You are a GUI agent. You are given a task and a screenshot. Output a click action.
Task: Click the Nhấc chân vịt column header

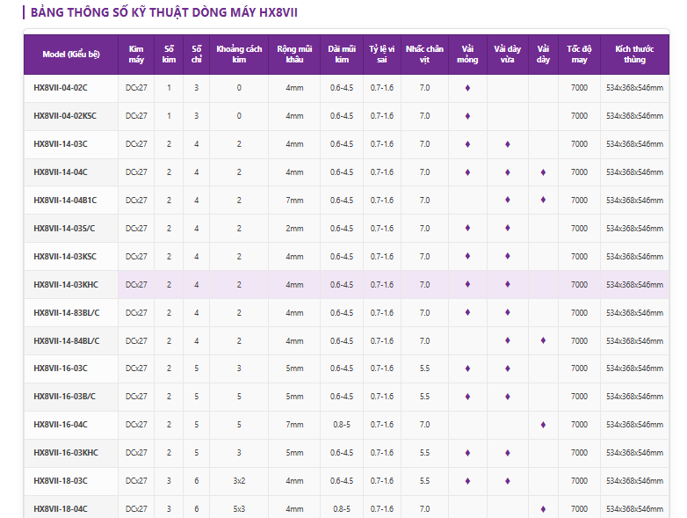click(424, 55)
